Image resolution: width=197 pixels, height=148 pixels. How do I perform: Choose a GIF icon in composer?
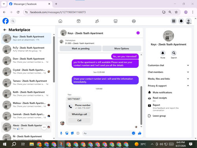[78, 133]
